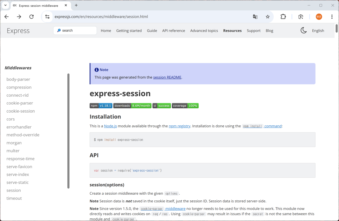Click the downloads 8.6M/month badge

click(132, 106)
